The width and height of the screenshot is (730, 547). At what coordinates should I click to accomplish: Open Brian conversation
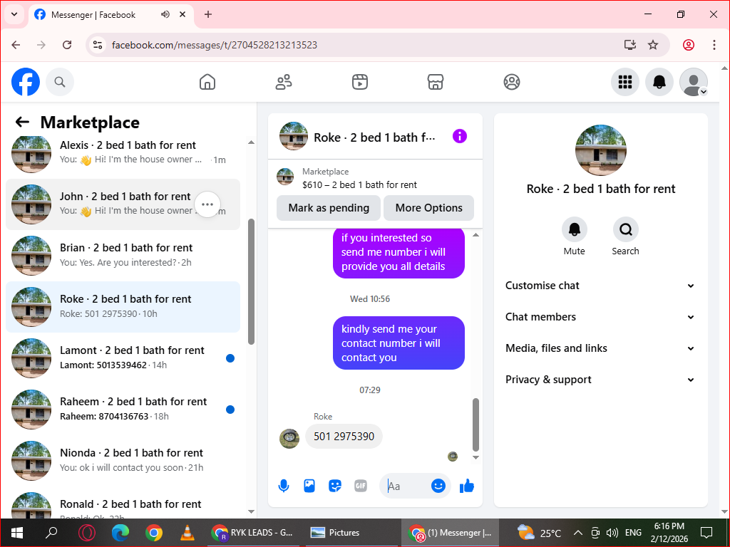(x=123, y=256)
